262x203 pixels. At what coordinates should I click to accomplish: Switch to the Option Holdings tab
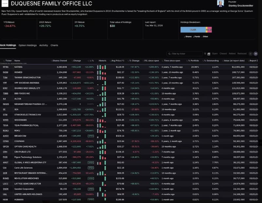tap(28, 45)
